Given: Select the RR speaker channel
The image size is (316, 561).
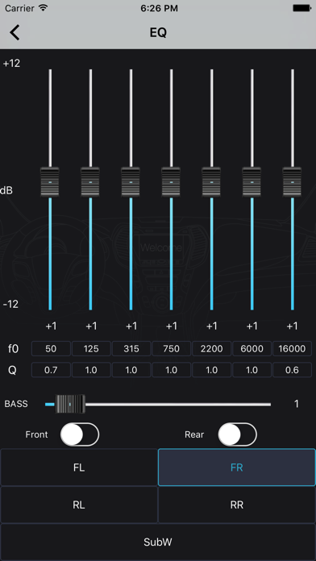Looking at the screenshot, I should [x=237, y=505].
